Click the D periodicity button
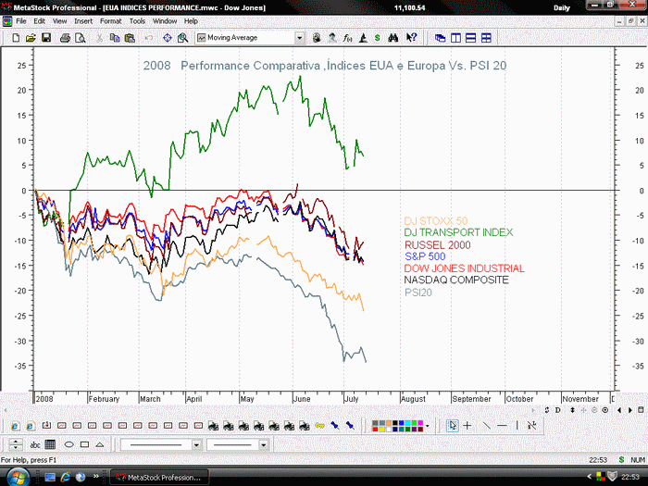Screen dimensions: 648x486 pyautogui.click(x=558, y=410)
